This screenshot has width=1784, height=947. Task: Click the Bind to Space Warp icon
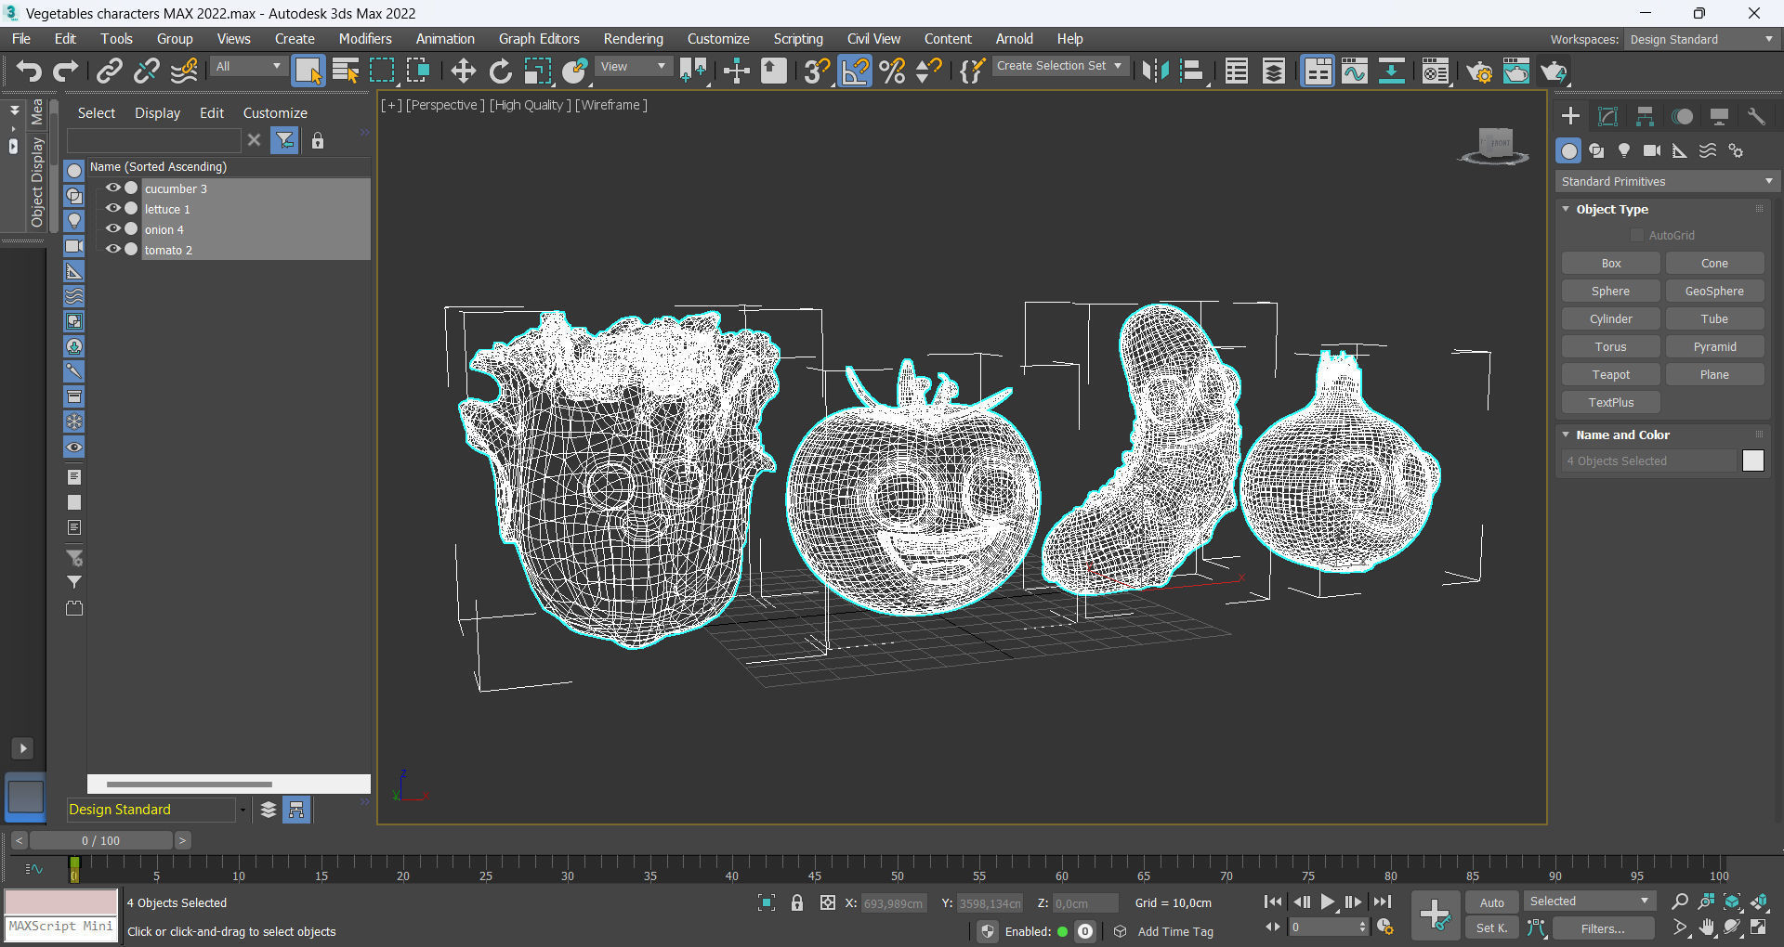184,71
